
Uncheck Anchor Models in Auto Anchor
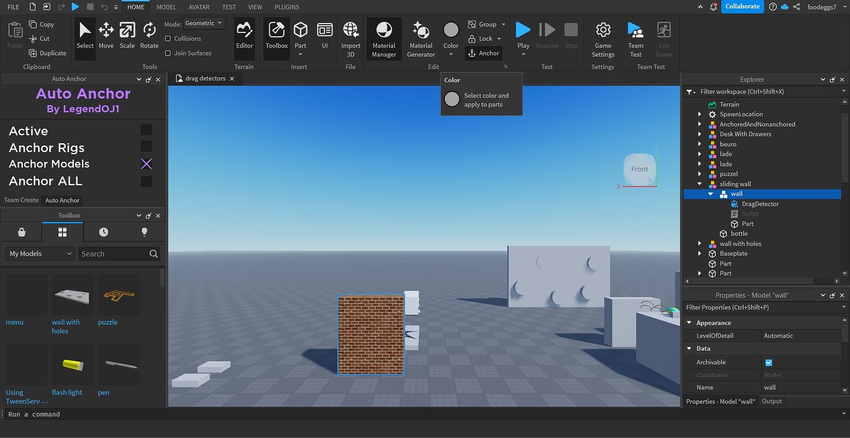point(146,163)
